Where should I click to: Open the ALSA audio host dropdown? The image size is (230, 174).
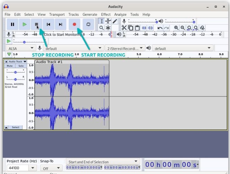click(x=21, y=48)
